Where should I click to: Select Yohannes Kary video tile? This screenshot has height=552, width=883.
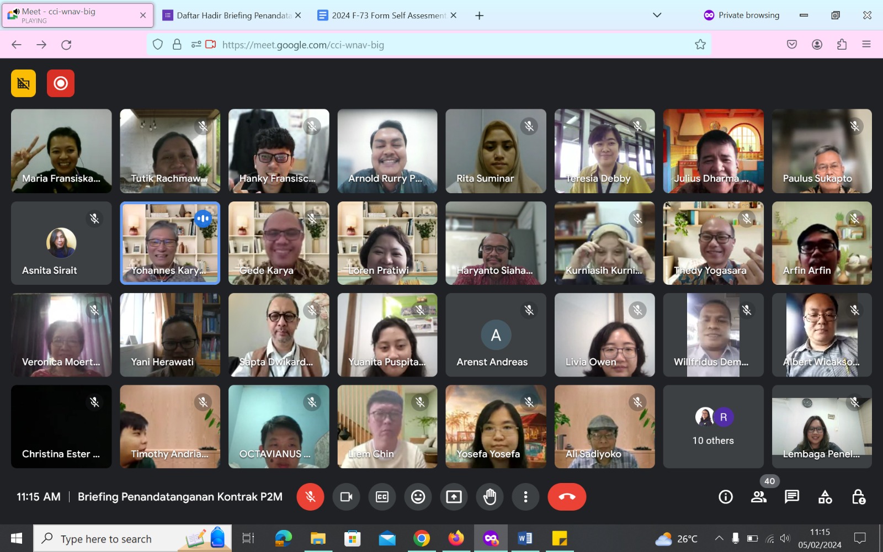pyautogui.click(x=170, y=243)
